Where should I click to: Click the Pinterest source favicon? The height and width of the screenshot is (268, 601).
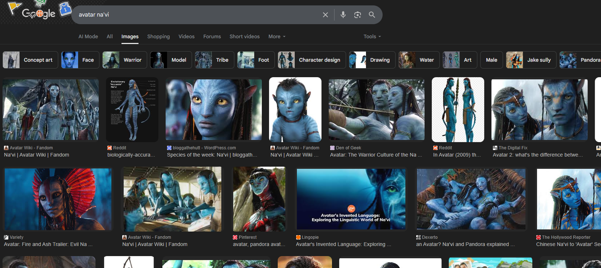click(x=235, y=237)
